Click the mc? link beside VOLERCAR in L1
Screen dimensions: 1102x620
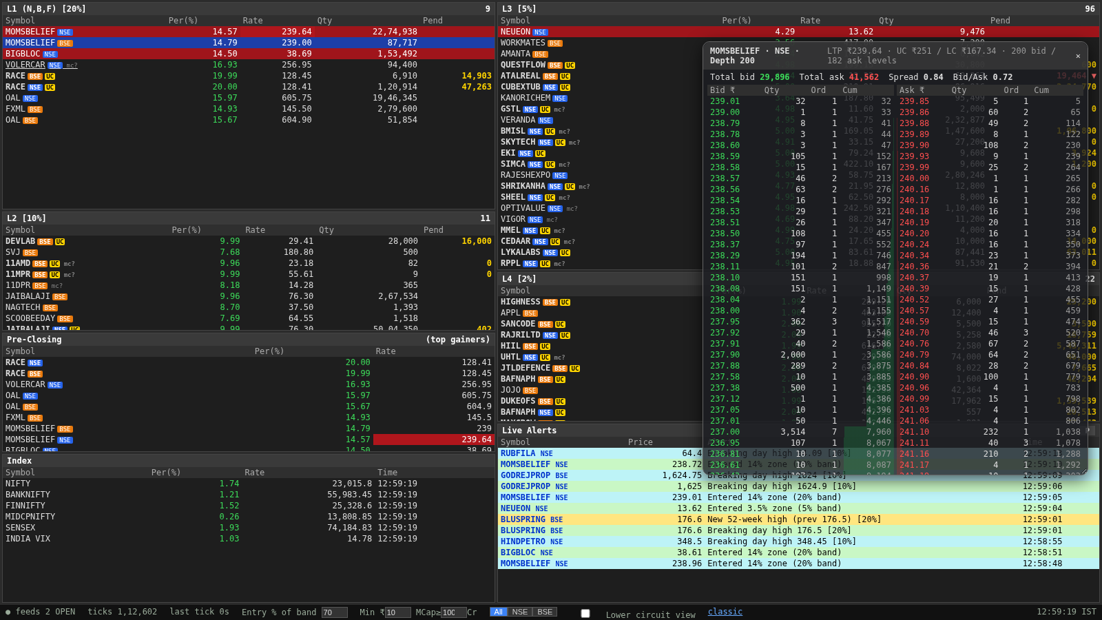(72, 65)
